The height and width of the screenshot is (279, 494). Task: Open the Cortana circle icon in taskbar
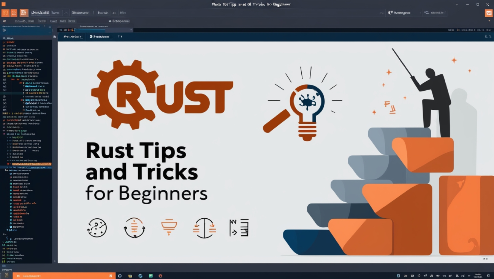coord(120,276)
